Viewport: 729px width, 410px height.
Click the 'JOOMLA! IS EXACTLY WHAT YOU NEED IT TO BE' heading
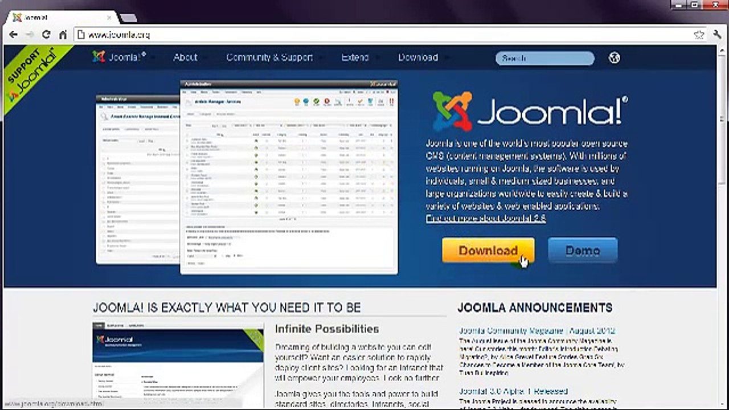coord(227,307)
